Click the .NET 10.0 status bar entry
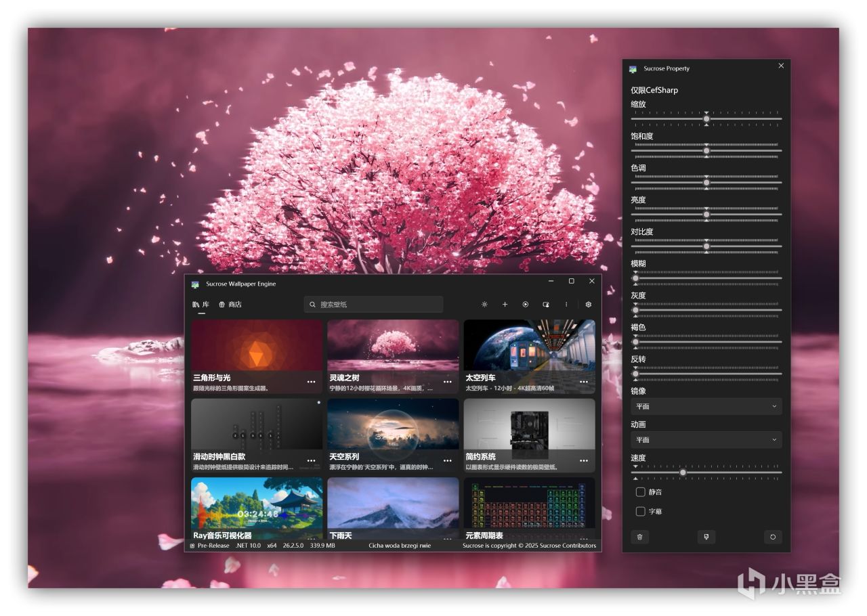This screenshot has height=616, width=867. pos(248,546)
